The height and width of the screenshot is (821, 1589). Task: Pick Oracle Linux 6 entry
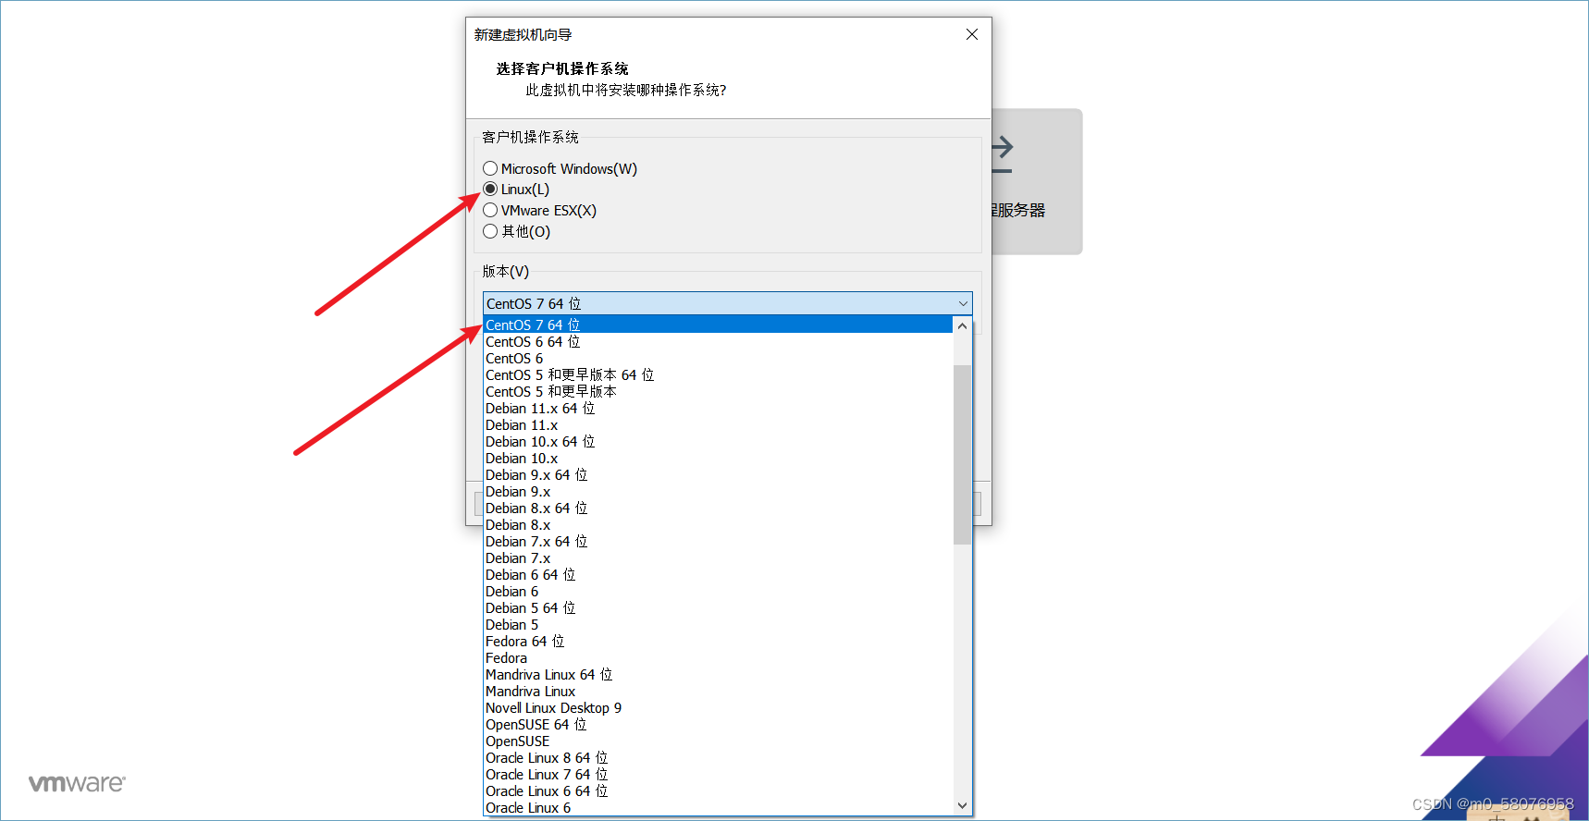[x=718, y=807]
